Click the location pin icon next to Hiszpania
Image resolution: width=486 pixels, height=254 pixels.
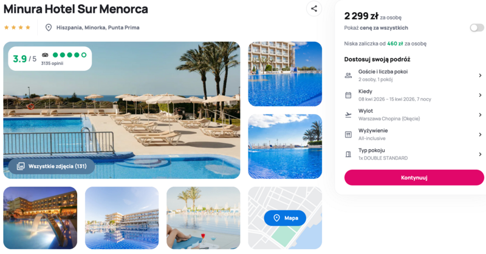coord(49,27)
